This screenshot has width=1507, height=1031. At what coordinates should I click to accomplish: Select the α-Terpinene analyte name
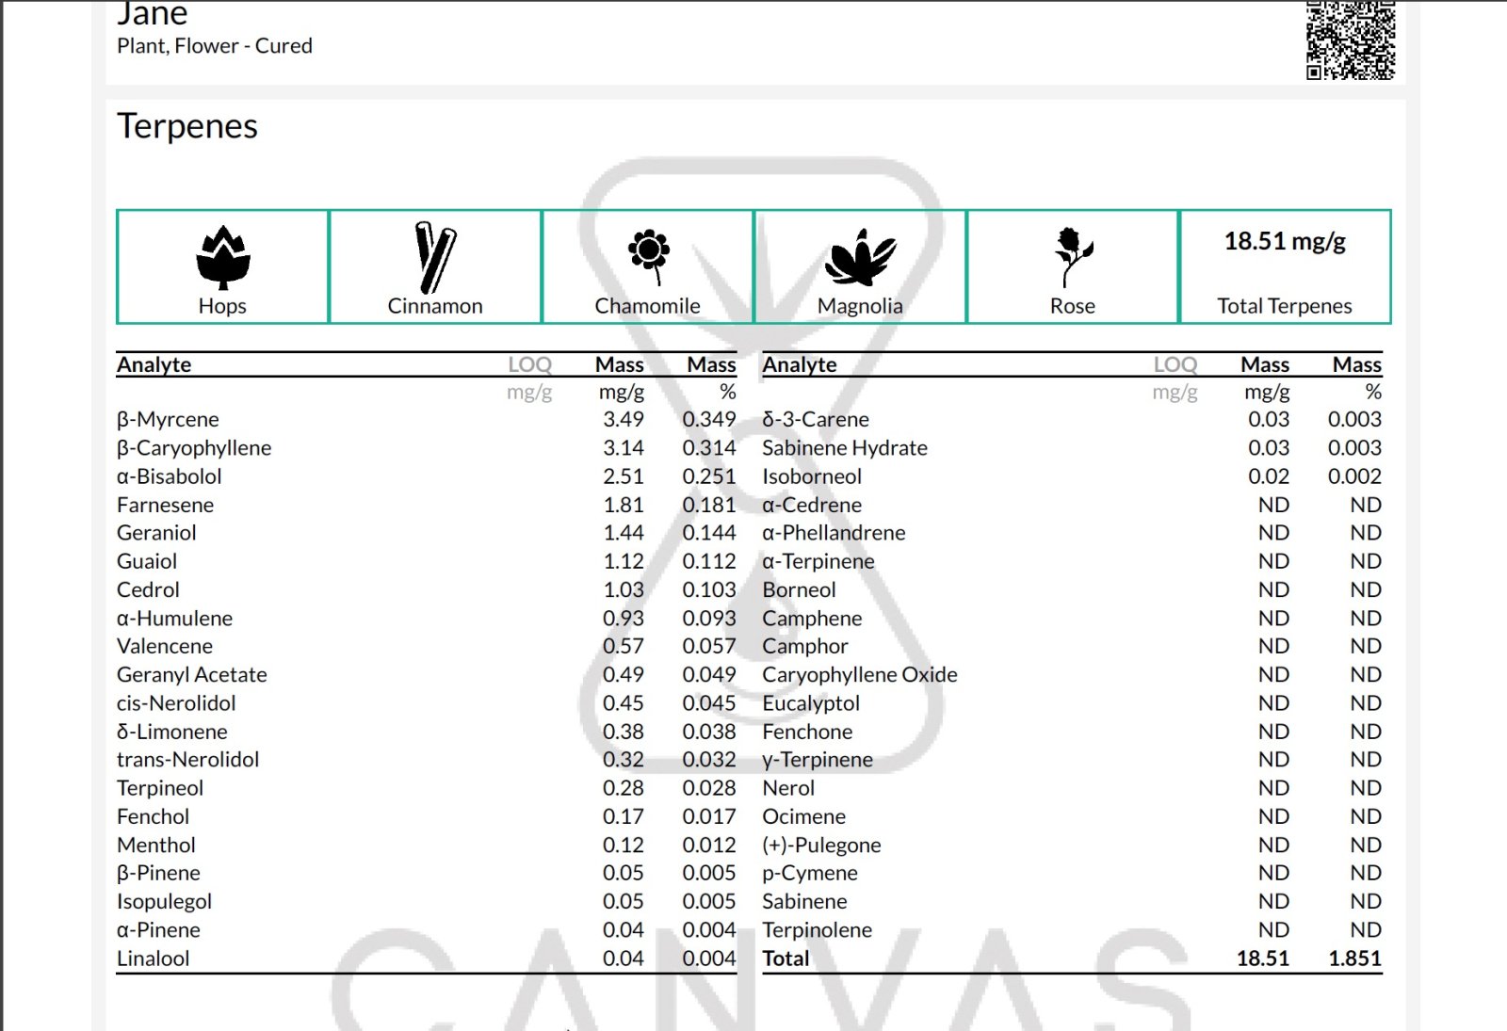(818, 561)
